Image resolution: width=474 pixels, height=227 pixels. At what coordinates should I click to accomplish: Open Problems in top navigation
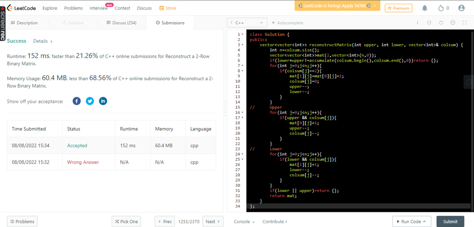pyautogui.click(x=73, y=8)
